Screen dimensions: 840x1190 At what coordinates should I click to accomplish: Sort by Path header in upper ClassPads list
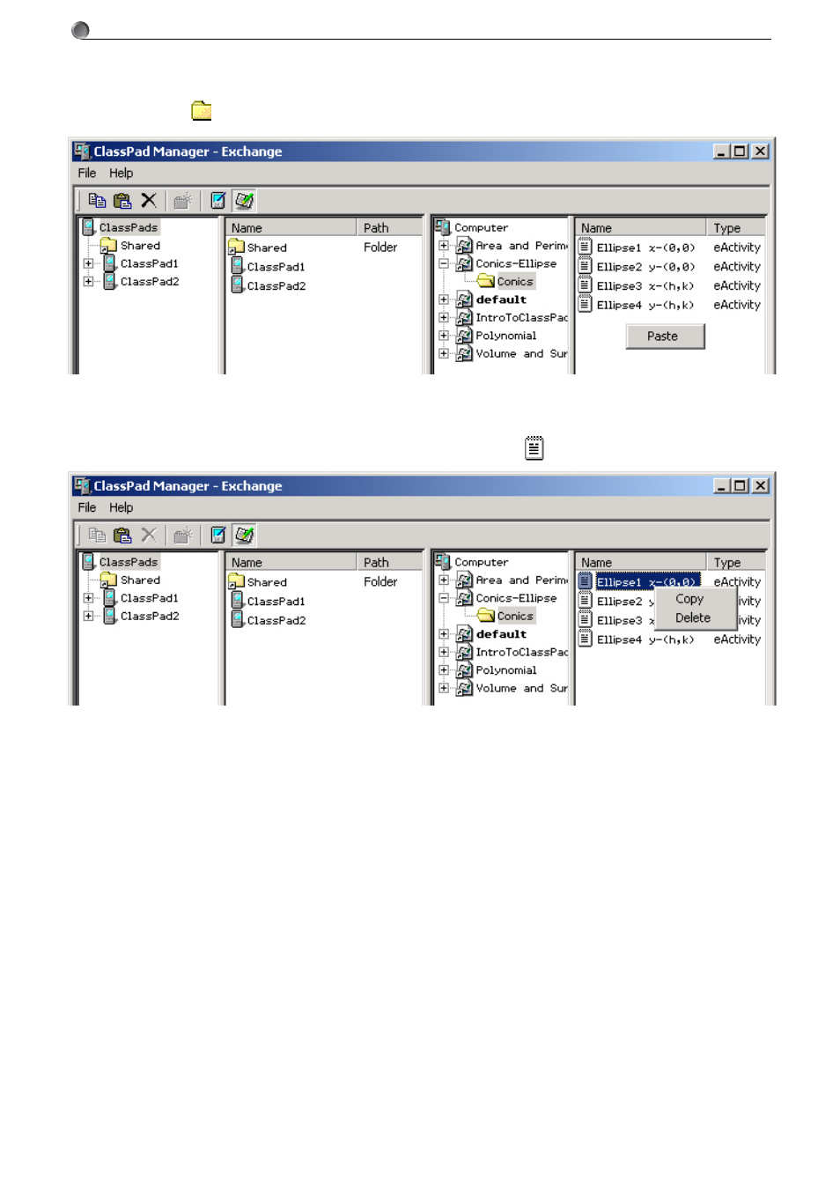click(389, 227)
